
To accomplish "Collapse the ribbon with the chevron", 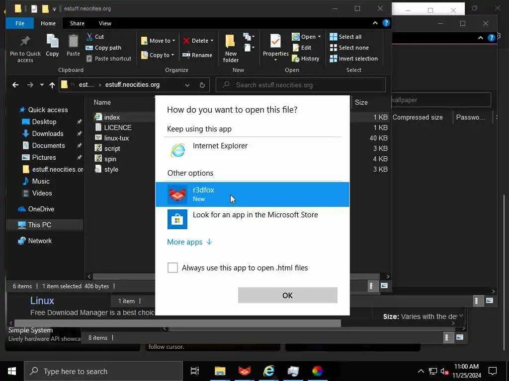I will pyautogui.click(x=375, y=23).
